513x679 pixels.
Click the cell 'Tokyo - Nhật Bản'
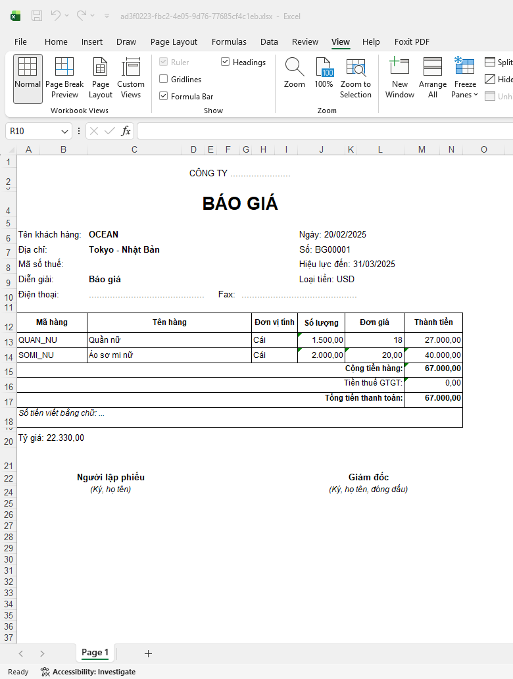124,250
